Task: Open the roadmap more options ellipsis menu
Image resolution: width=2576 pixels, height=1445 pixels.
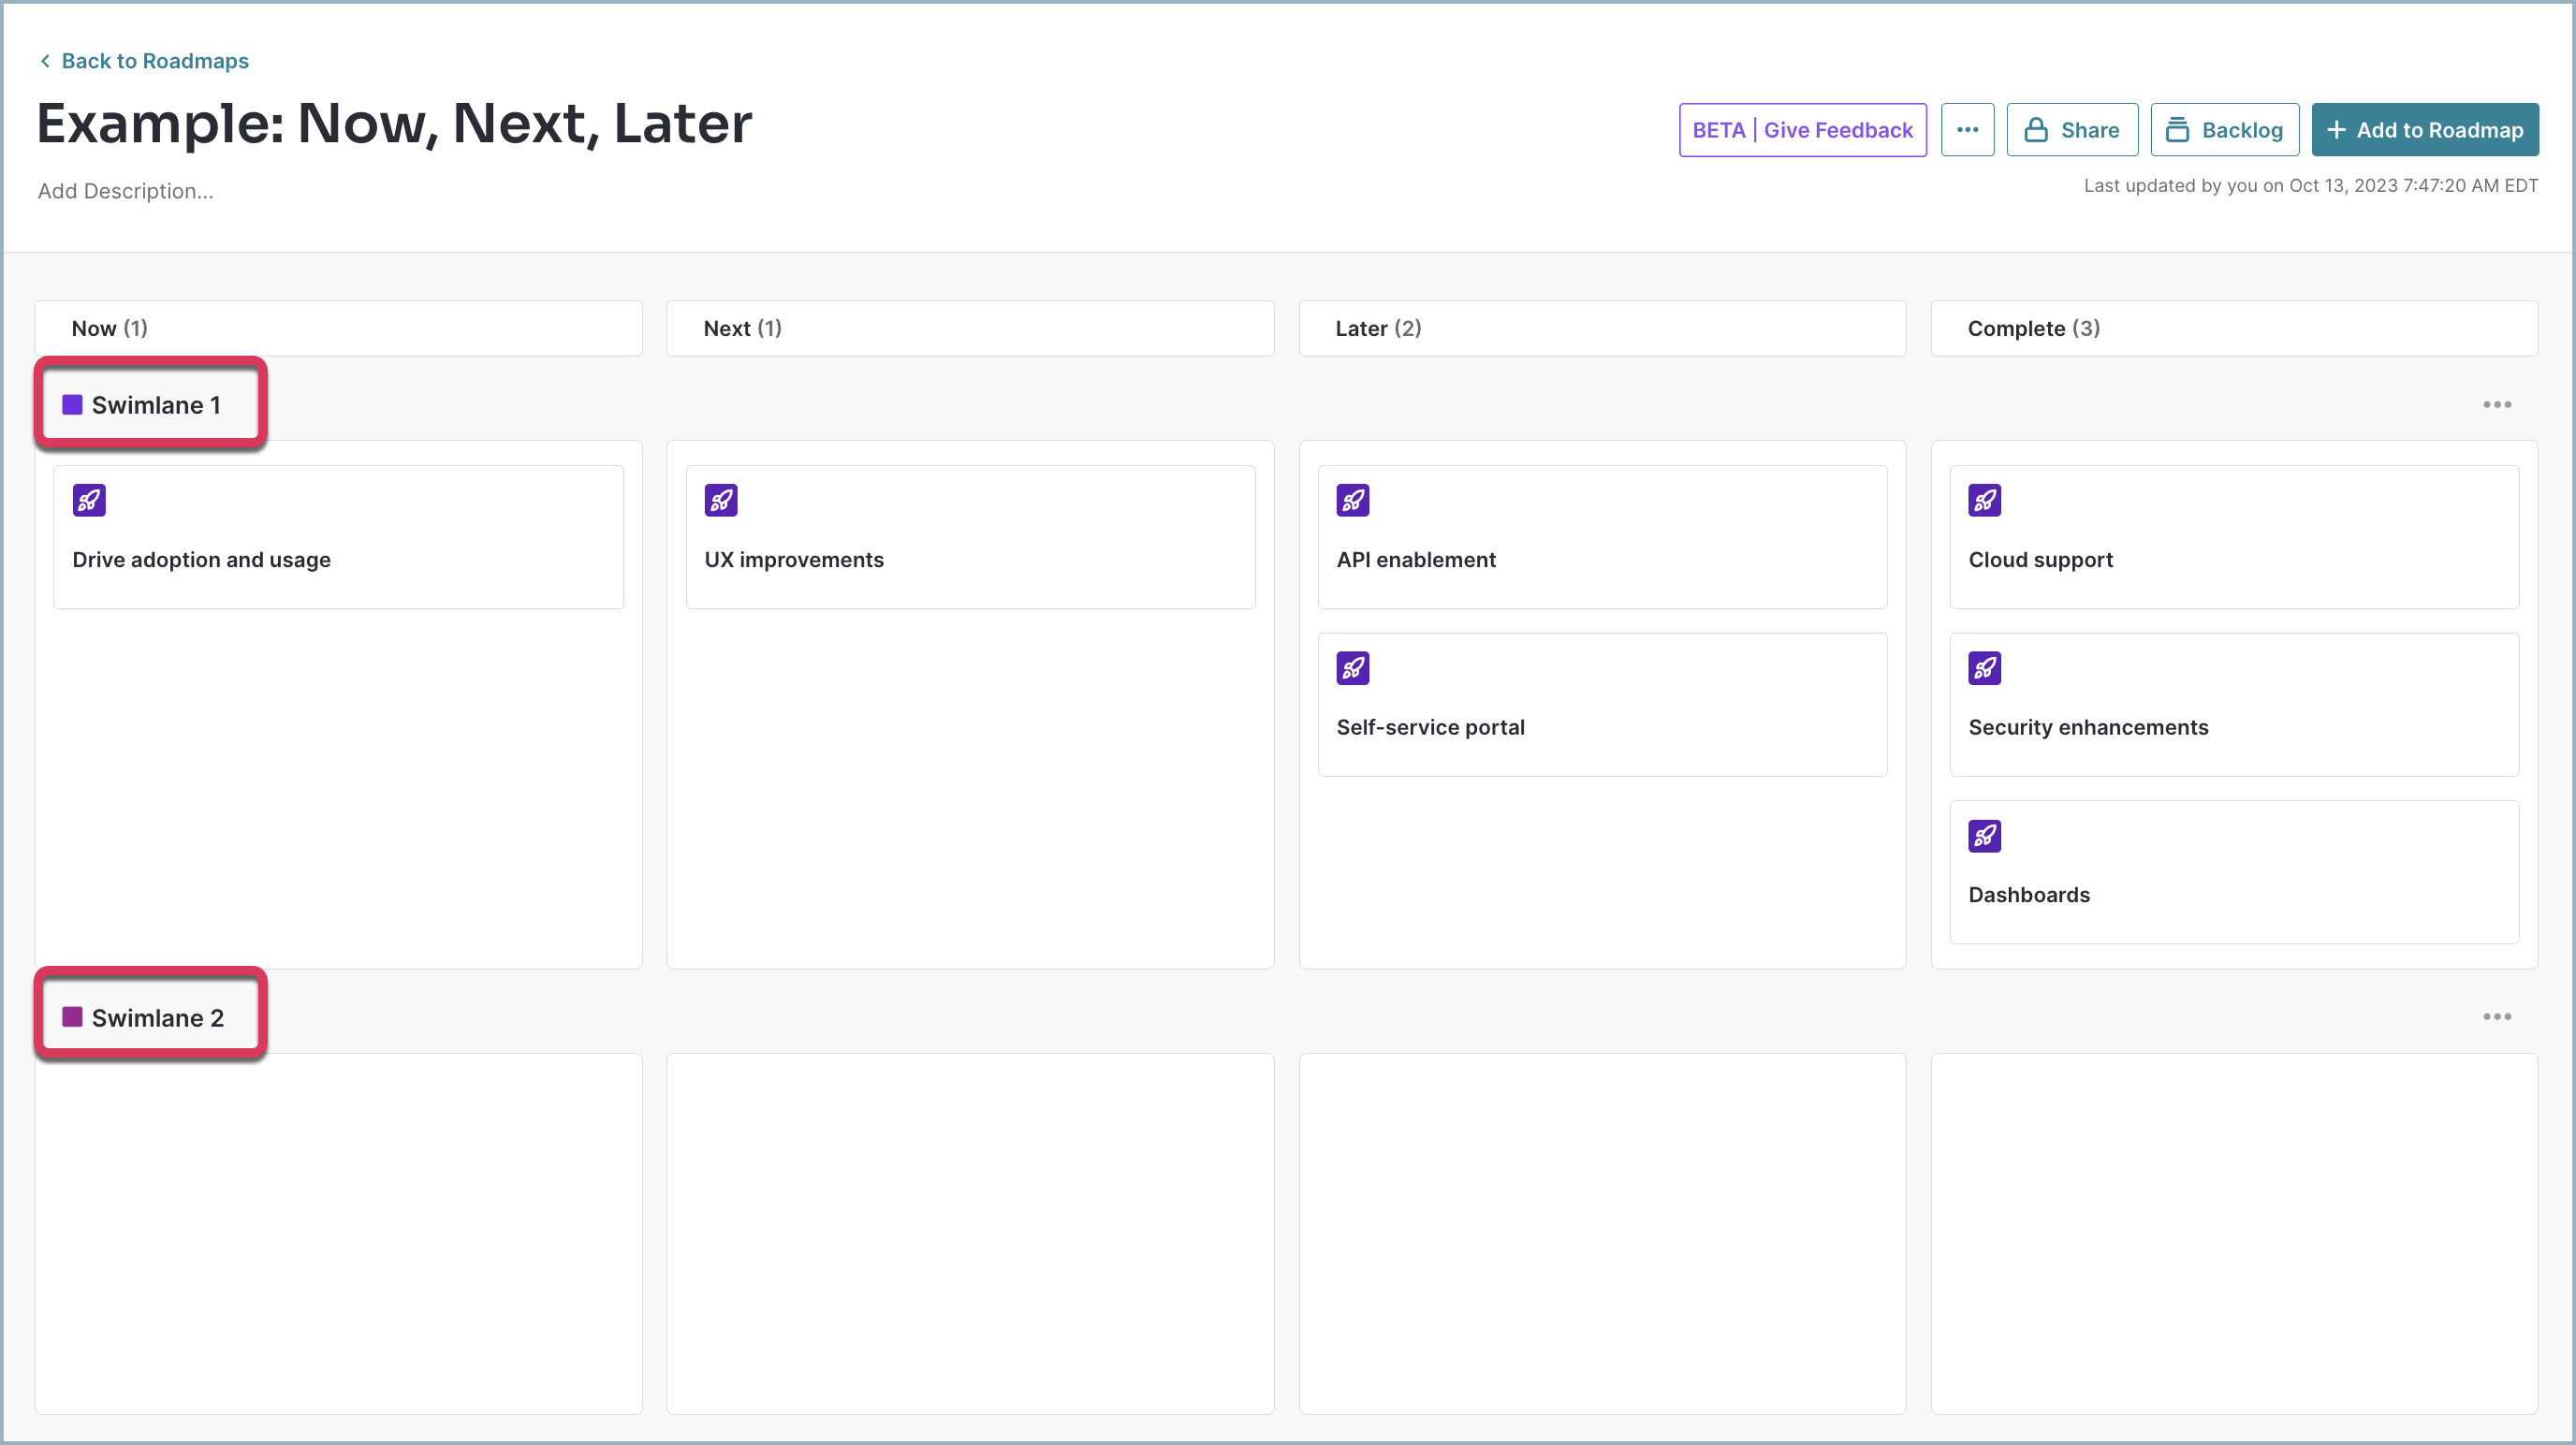Action: 1967,130
